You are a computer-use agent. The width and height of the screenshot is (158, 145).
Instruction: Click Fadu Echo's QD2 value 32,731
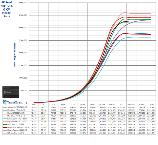[x=44, y=124]
